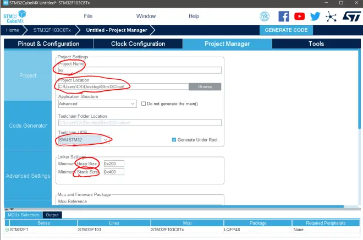
Task: Click the ST logo icon
Action: (x=351, y=17)
